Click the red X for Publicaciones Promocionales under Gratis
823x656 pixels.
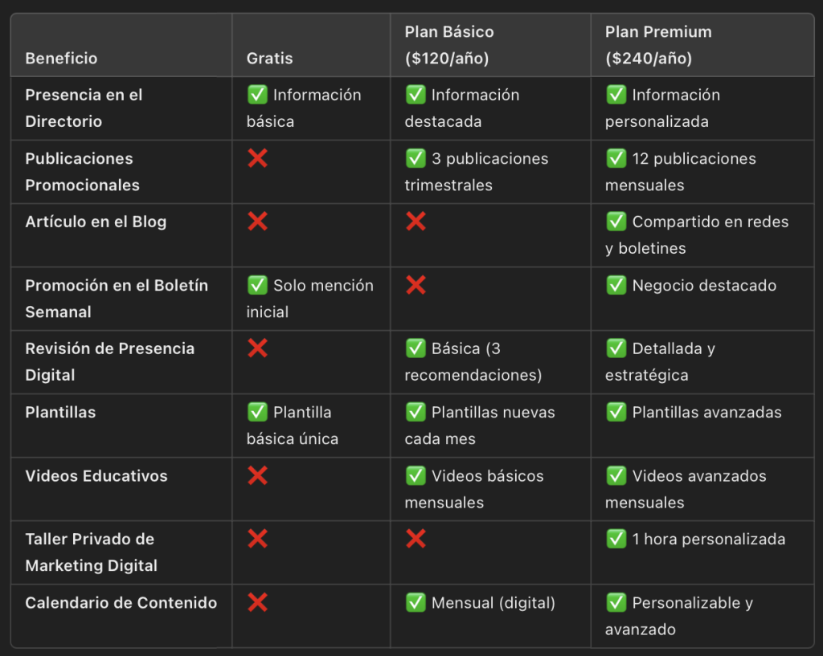(257, 158)
